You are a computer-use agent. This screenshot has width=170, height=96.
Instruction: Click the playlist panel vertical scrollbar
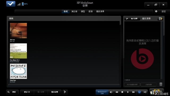[x=162, y=50]
